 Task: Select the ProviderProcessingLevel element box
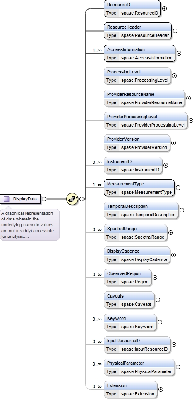point(146,121)
